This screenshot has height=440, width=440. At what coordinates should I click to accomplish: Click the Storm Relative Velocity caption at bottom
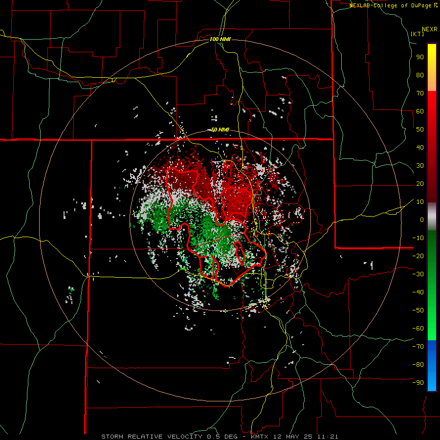click(x=220, y=437)
